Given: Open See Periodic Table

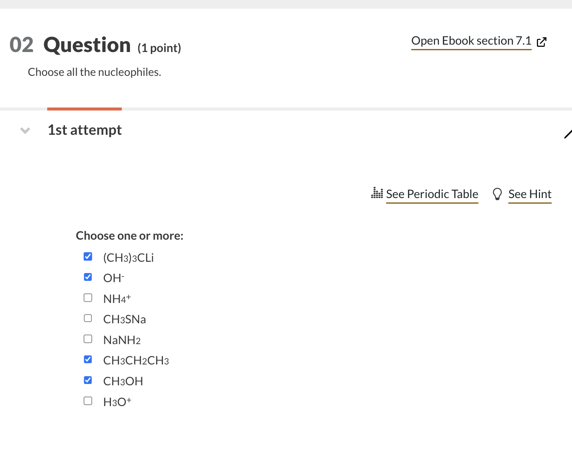Looking at the screenshot, I should tap(432, 194).
